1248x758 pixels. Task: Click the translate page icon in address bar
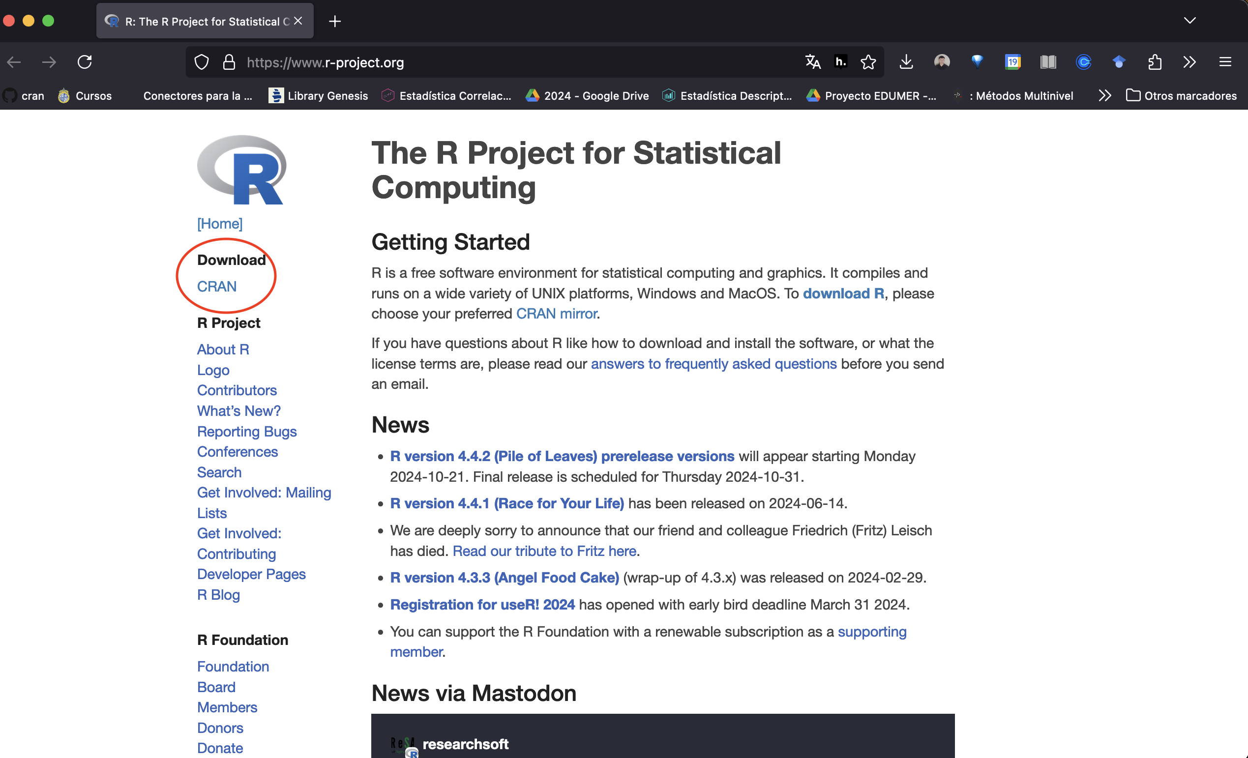[812, 62]
